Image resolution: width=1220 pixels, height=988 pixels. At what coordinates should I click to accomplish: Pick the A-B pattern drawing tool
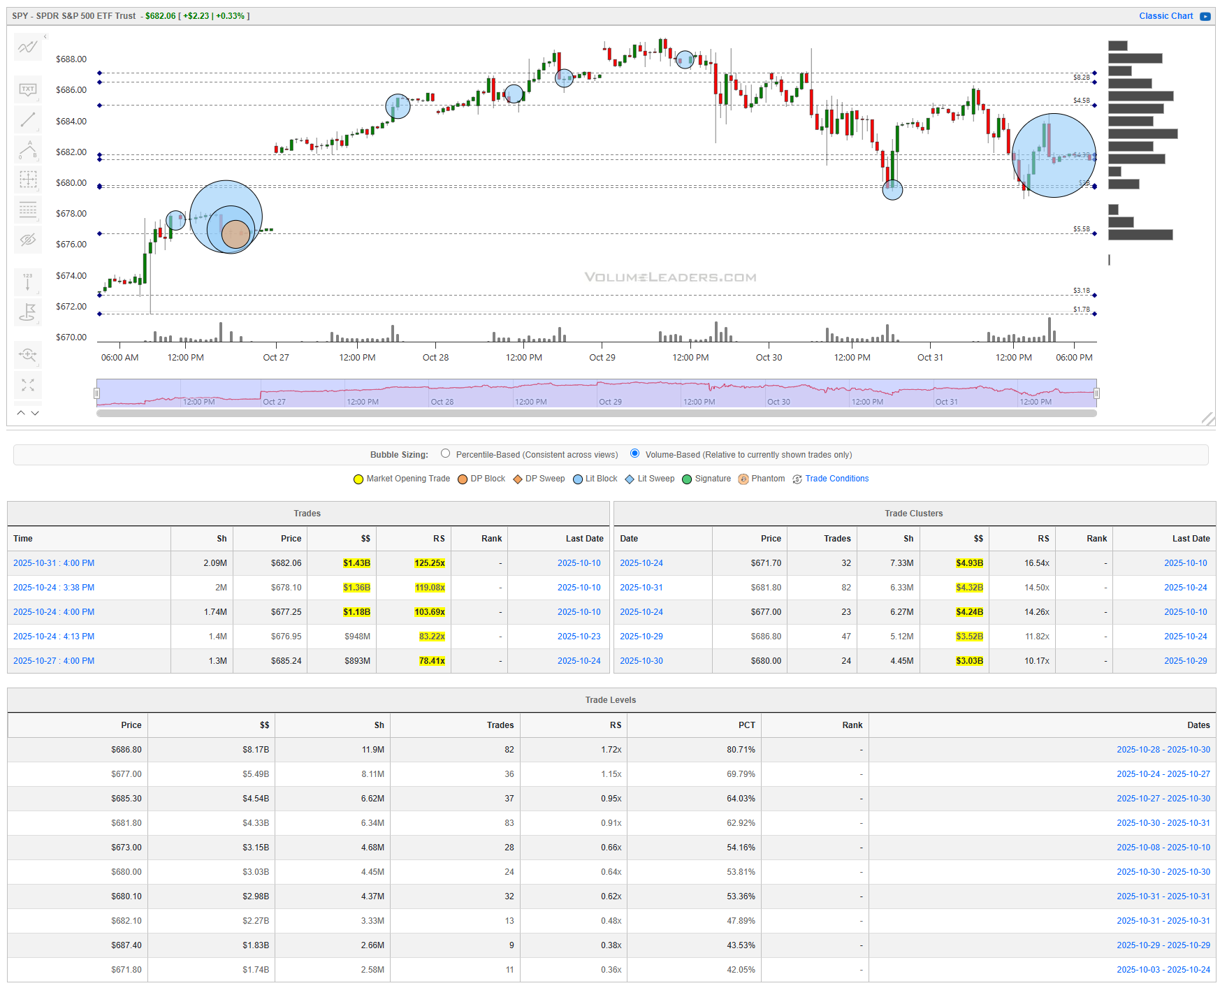28,150
